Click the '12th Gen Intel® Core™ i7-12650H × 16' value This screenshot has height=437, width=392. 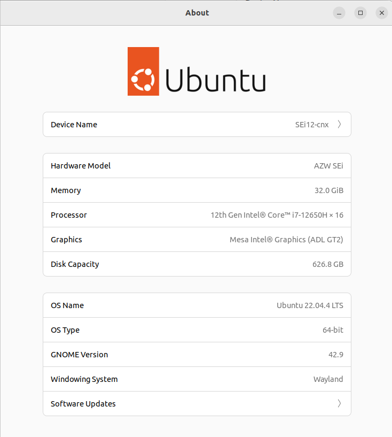[277, 215]
